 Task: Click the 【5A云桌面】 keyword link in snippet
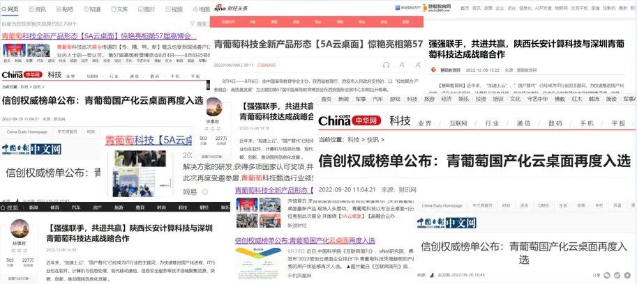click(350, 216)
